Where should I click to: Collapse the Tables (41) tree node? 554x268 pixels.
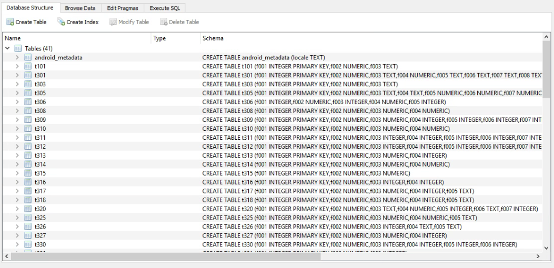7,48
